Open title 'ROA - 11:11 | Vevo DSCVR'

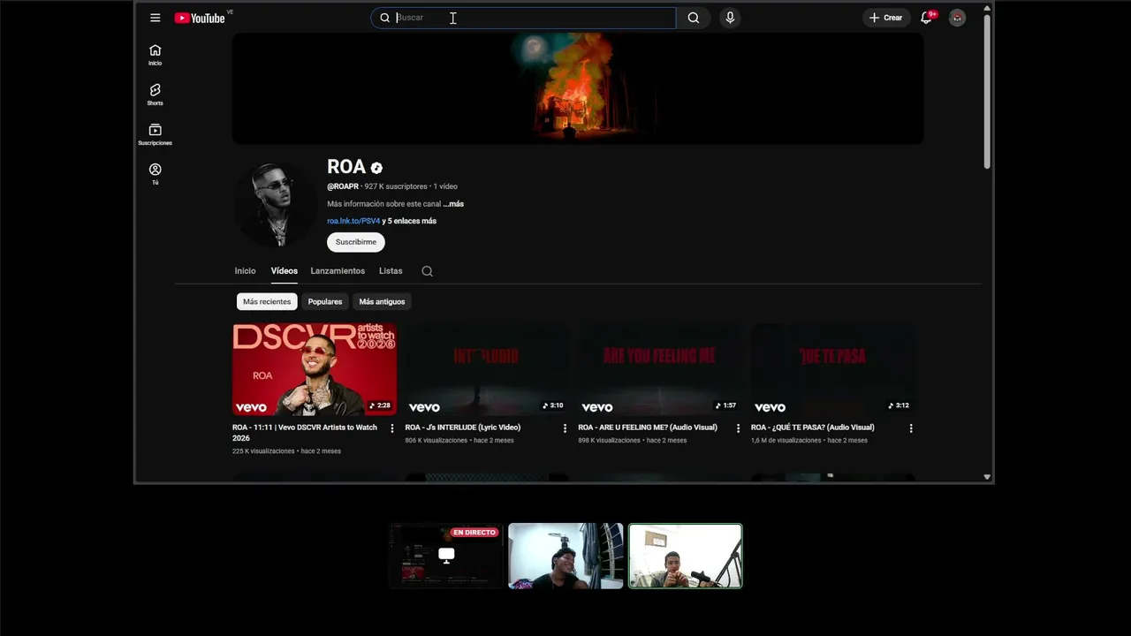pyautogui.click(x=305, y=433)
